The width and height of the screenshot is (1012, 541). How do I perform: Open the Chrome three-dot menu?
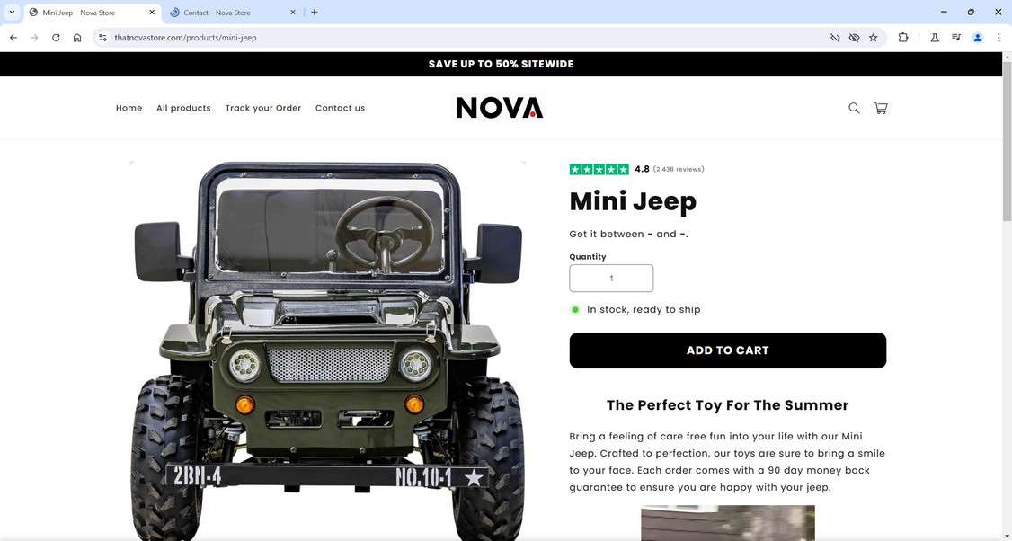coord(999,38)
